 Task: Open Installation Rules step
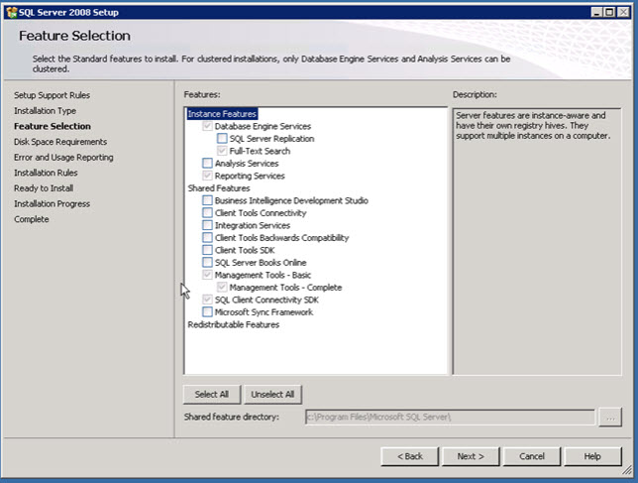tap(46, 173)
